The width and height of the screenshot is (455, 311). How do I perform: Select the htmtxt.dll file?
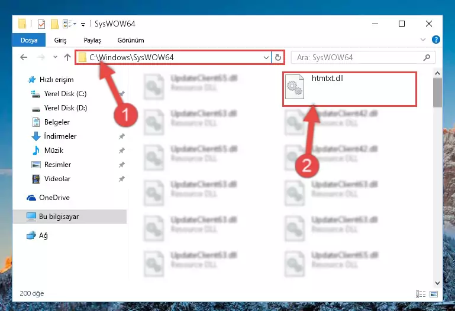click(349, 89)
